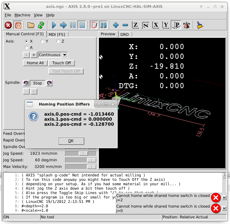Switch to Z top view
Image resolution: width=230 pixels, height=224 pixels.
pos(135,25)
